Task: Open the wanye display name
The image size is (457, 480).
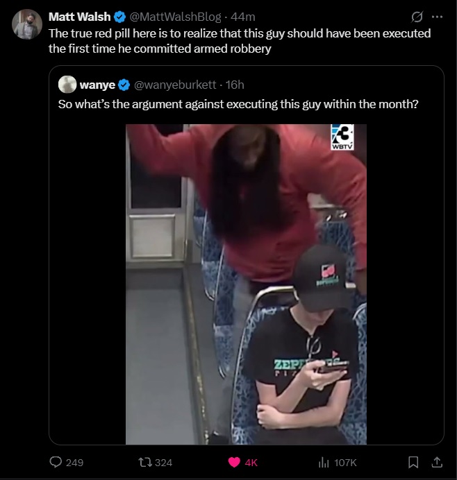Action: 97,85
